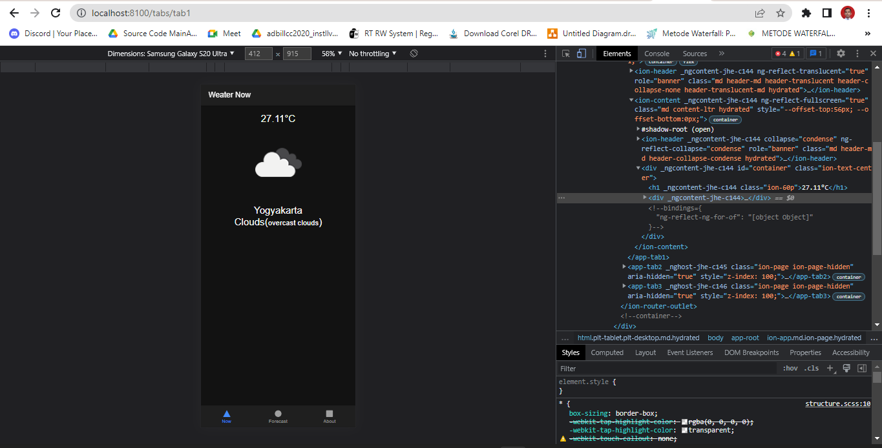Edit the device width field 412
This screenshot has width=882, height=448.
coord(259,54)
